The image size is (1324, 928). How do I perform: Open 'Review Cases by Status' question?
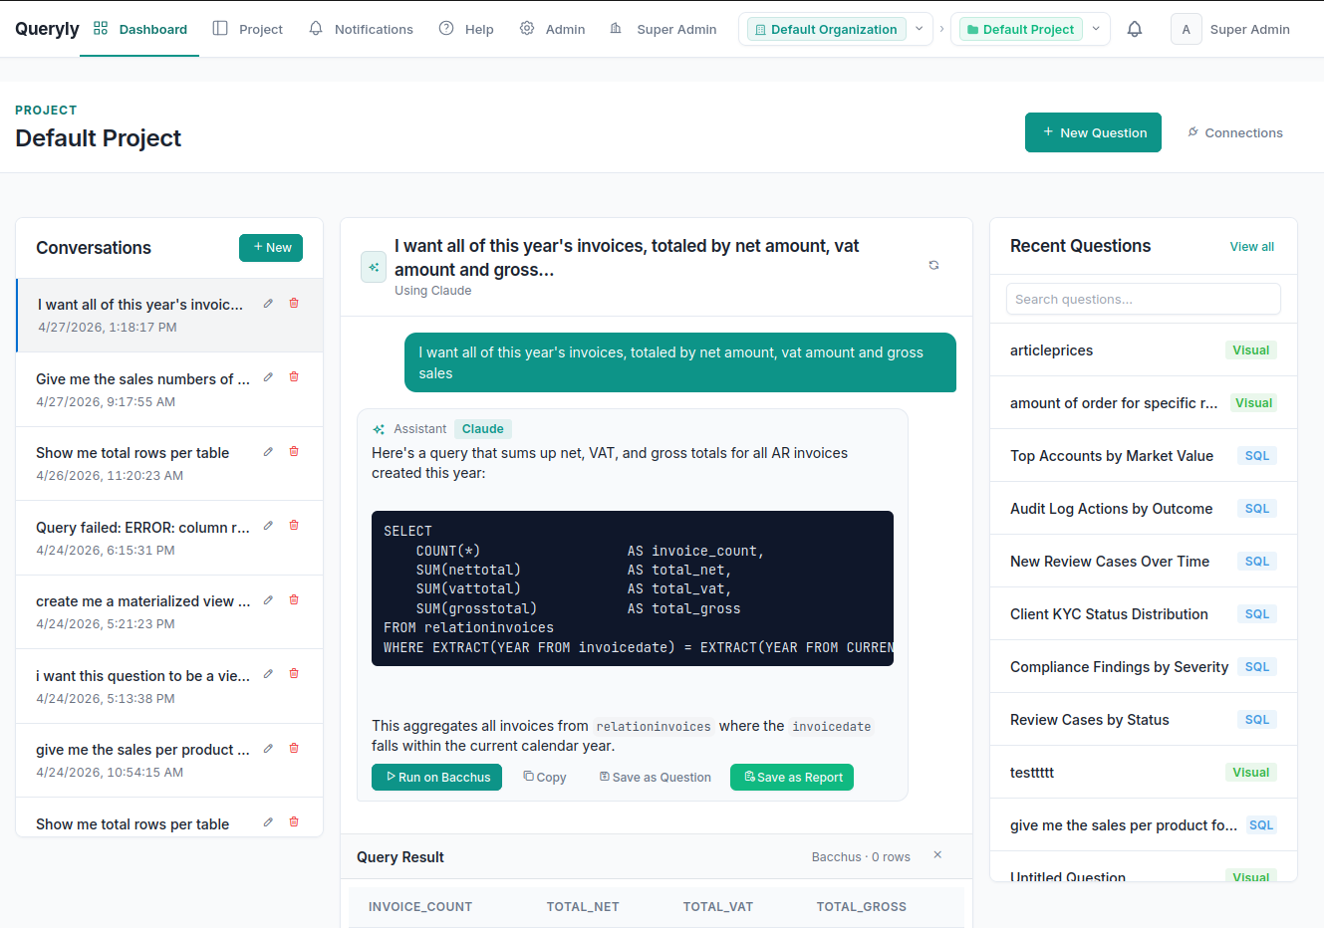tap(1144, 720)
